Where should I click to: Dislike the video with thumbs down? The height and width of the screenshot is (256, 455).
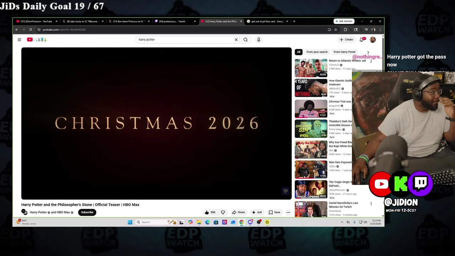point(223,212)
